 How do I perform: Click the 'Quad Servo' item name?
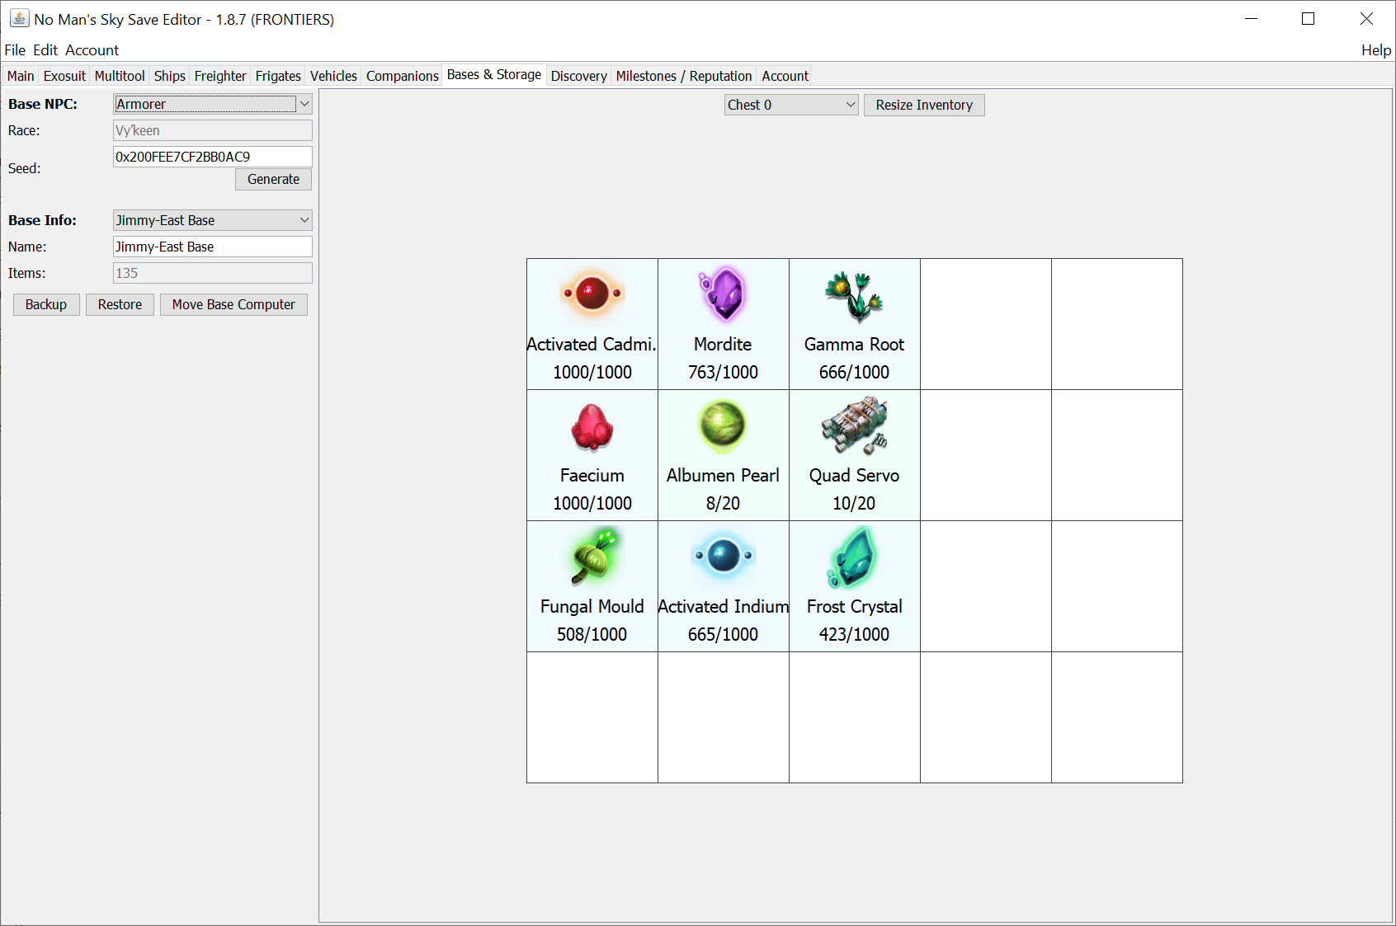(854, 476)
